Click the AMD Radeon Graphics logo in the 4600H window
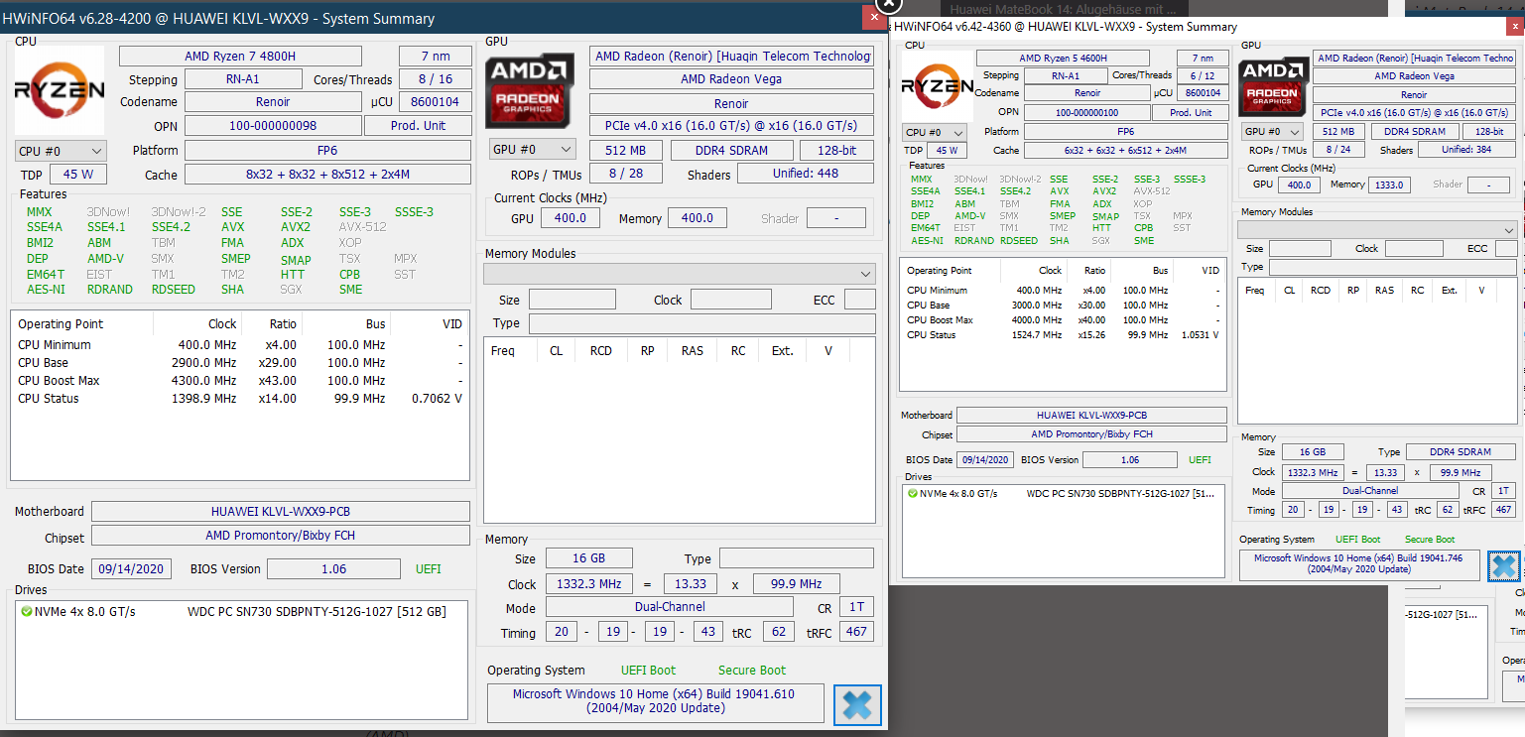Screen dimensions: 1525x737 pyautogui.click(x=1273, y=86)
